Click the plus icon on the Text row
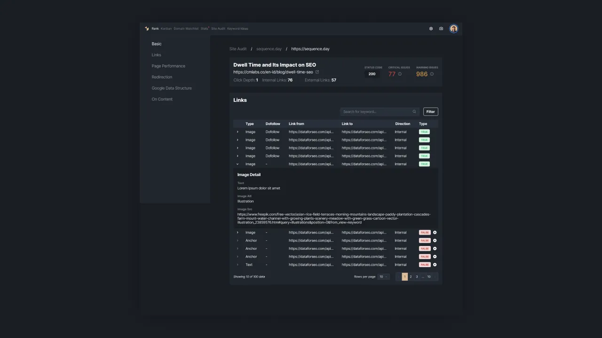This screenshot has height=338, width=602. pos(435,265)
